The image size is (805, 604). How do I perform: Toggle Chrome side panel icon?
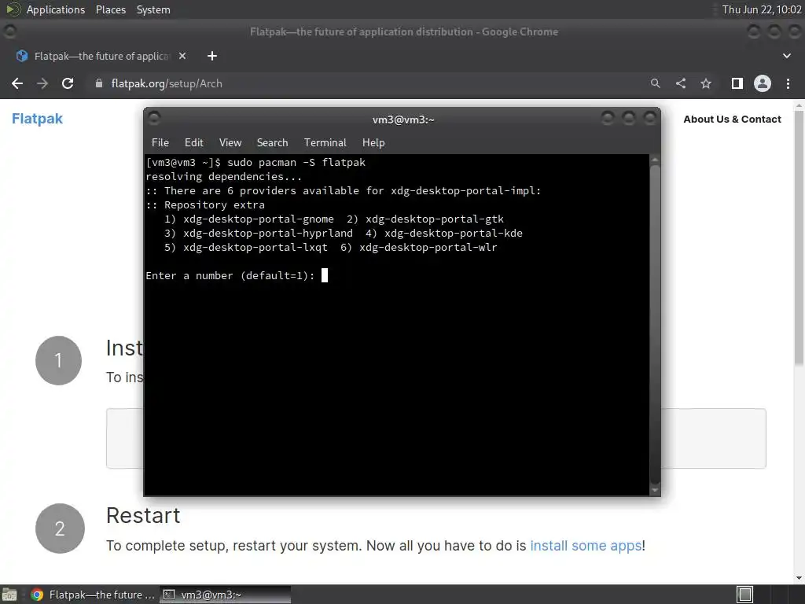point(737,83)
